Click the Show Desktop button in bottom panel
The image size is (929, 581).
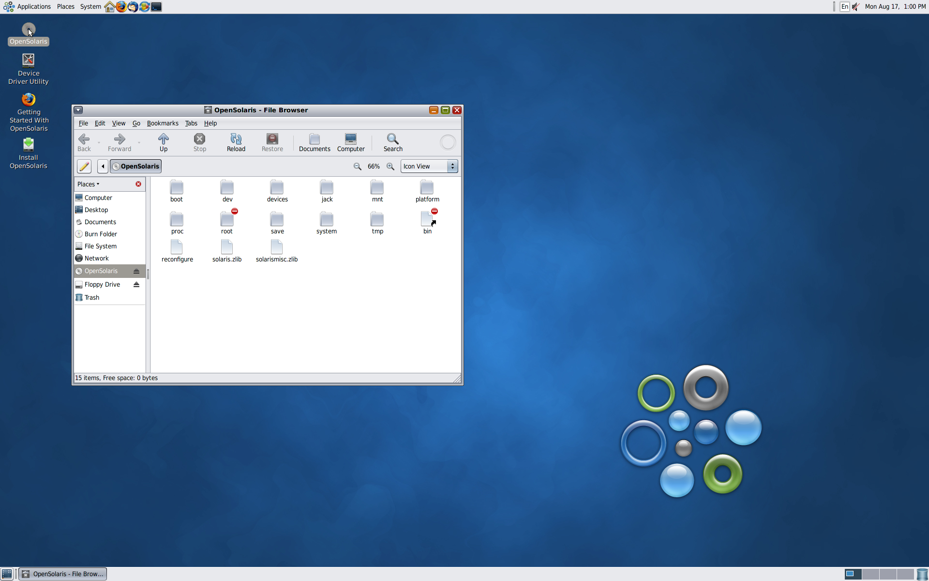coord(7,574)
